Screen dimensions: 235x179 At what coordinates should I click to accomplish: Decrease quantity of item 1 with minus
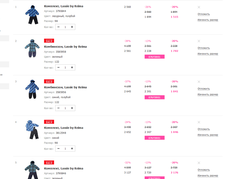[59, 27]
